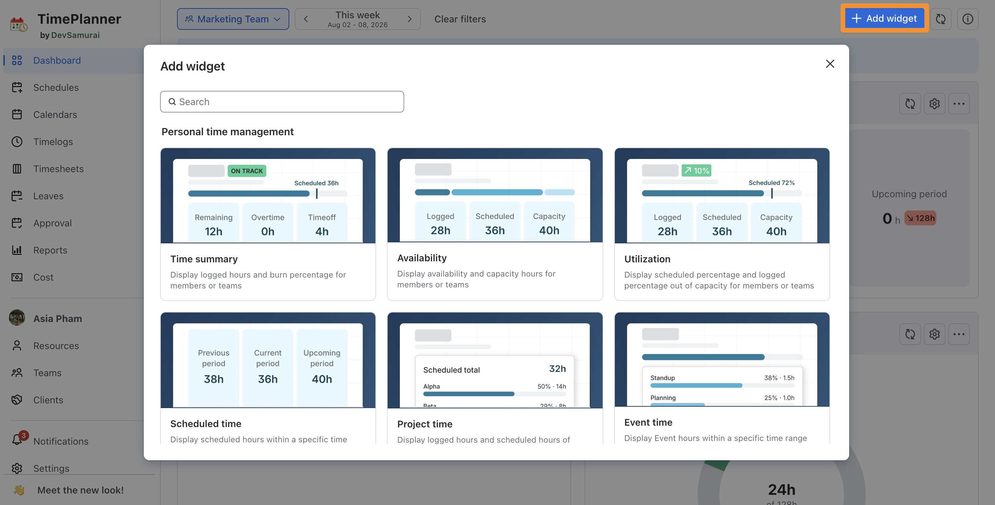Screen dimensions: 995x505
Task: Click the refresh icon beside Upcoming period
Action: pos(910,103)
